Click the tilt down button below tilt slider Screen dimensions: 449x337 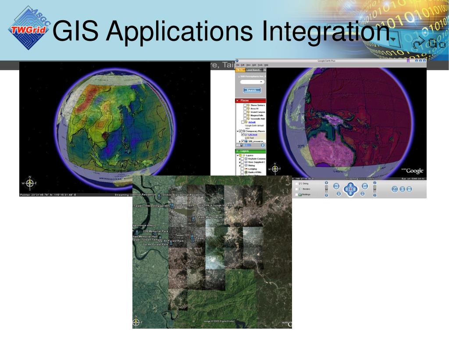pos(374,195)
